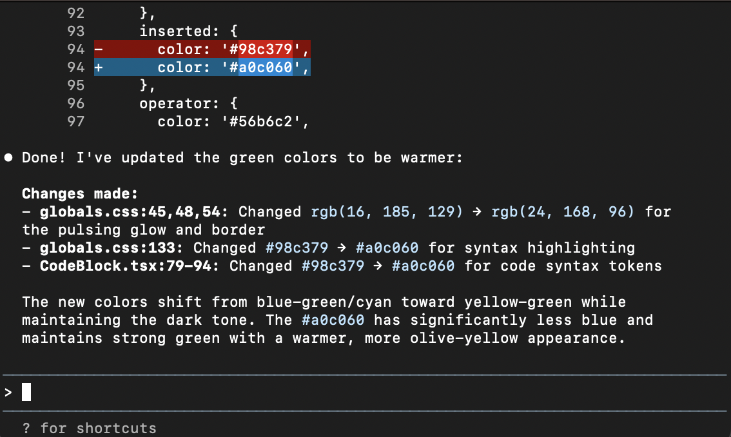Click the bullet before "Done!"
The width and height of the screenshot is (731, 437).
point(7,157)
